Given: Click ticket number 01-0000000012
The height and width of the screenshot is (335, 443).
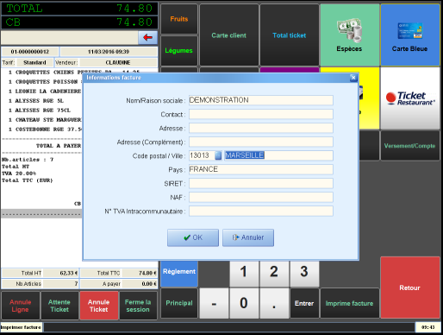Looking at the screenshot, I should point(30,52).
